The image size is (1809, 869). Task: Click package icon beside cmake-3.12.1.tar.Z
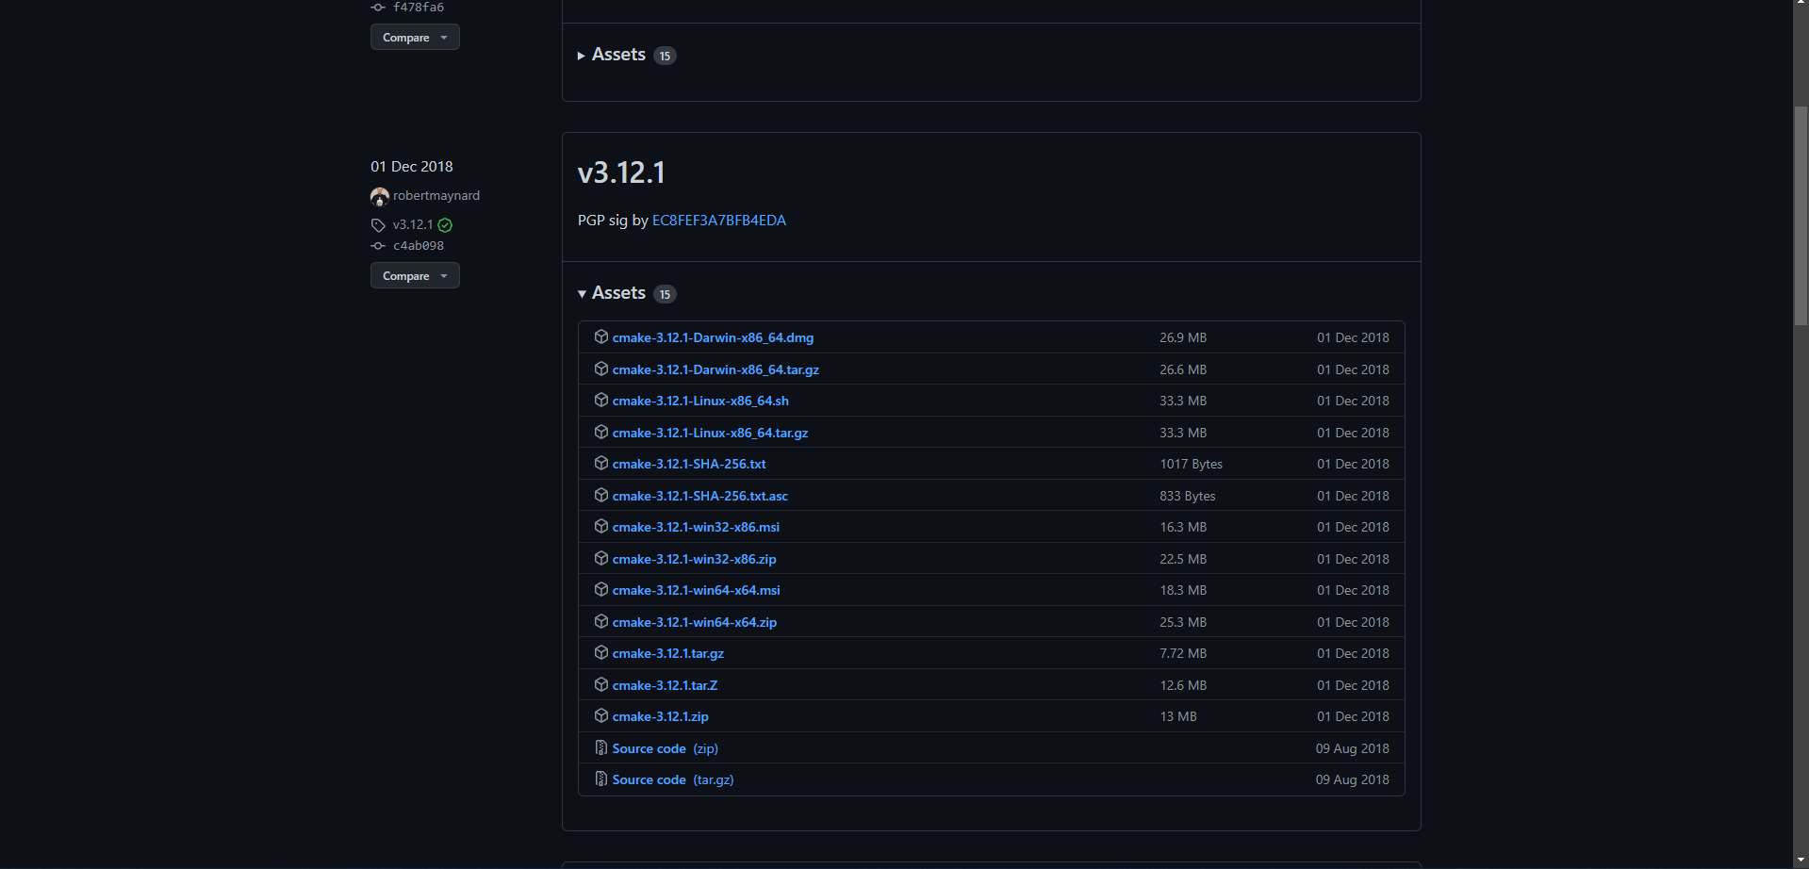coord(600,684)
